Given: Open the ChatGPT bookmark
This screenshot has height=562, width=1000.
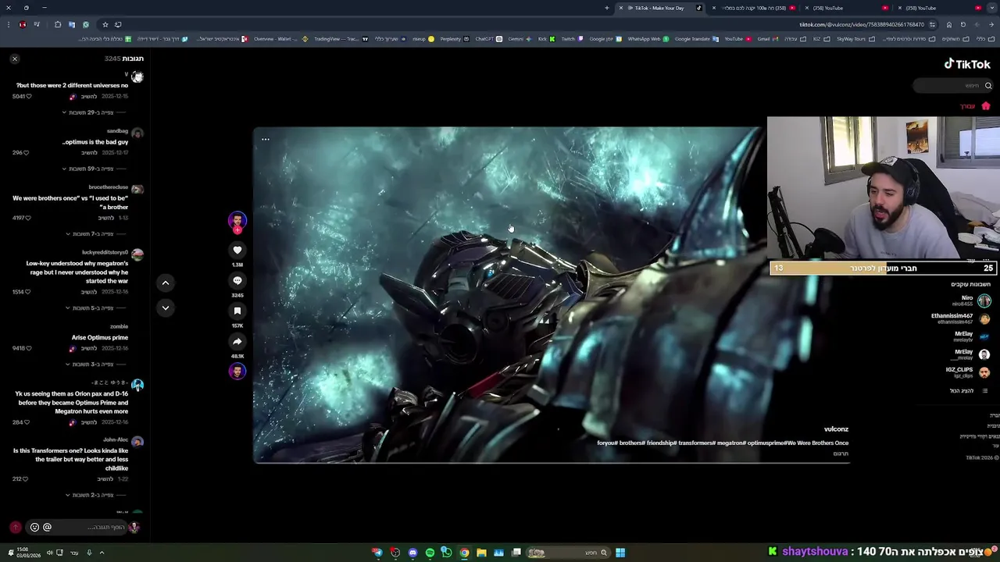Looking at the screenshot, I should [489, 39].
